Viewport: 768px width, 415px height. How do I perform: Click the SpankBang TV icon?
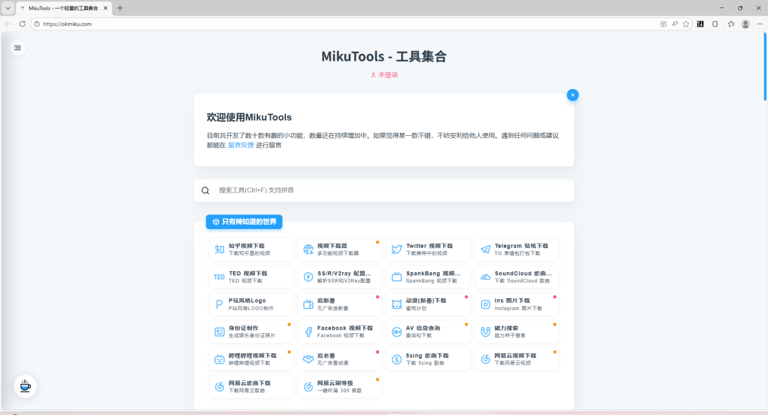click(x=397, y=277)
